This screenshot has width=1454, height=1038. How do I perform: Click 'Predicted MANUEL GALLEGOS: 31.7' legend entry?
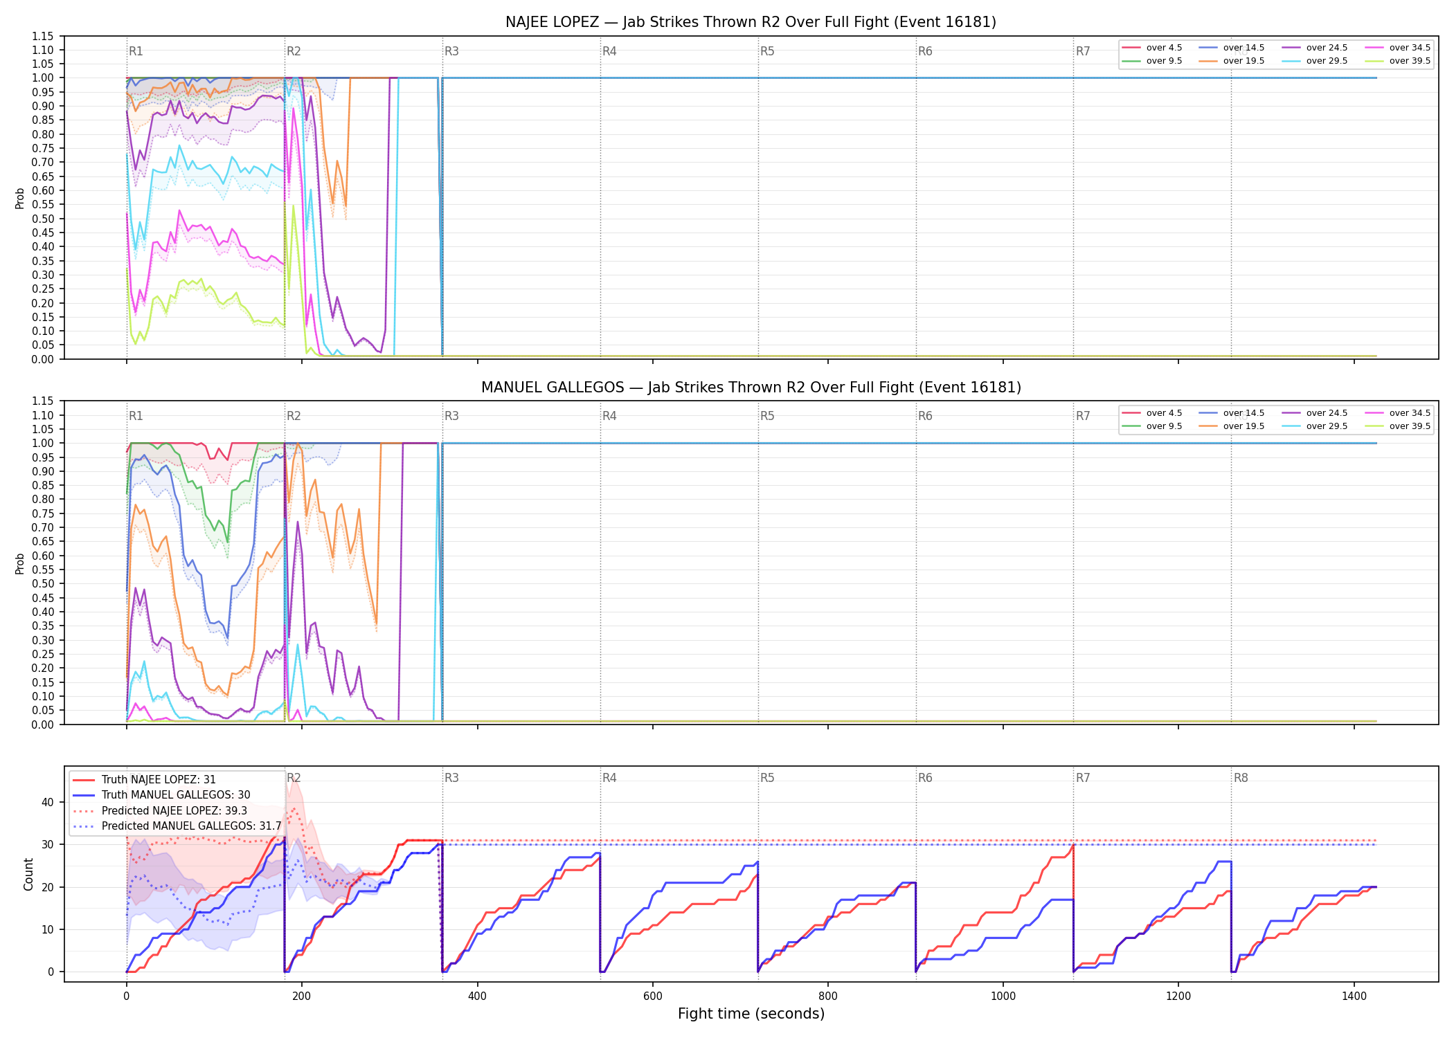point(177,826)
